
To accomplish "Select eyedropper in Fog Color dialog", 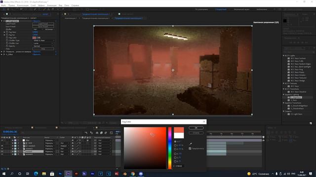I will (x=191, y=144).
